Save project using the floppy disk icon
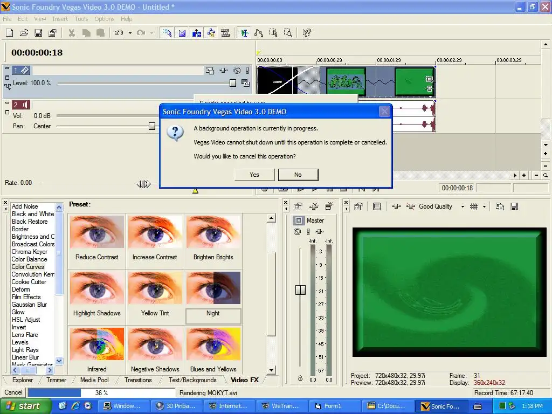The width and height of the screenshot is (552, 414). [38, 33]
